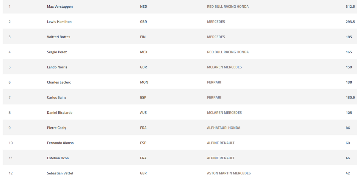The width and height of the screenshot is (357, 178).
Task: Open Fernando Alonso driver entry
Action: [60, 143]
